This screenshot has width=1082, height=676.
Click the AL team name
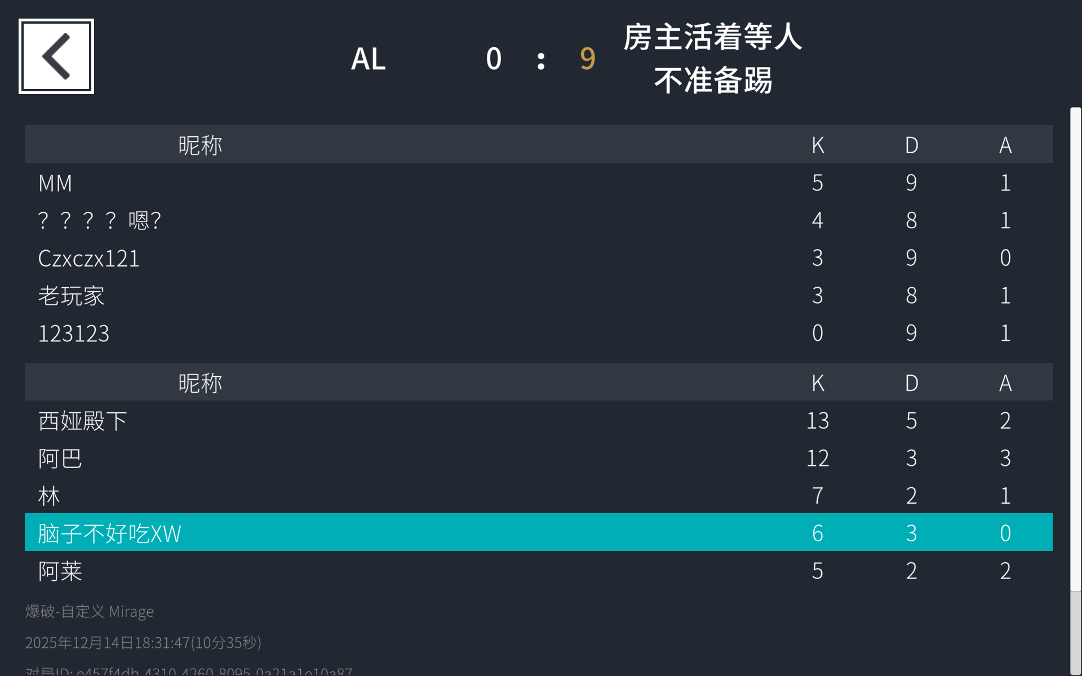(x=368, y=59)
